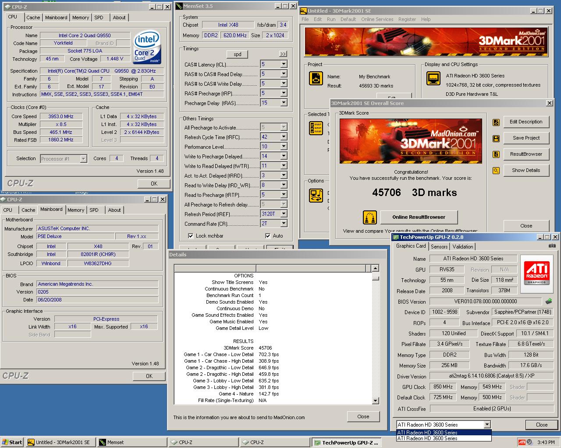Click OK in the top CPU-Z window

[x=154, y=184]
